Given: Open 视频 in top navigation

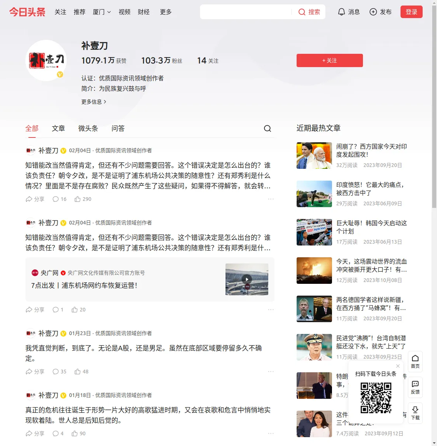Looking at the screenshot, I should (x=125, y=12).
